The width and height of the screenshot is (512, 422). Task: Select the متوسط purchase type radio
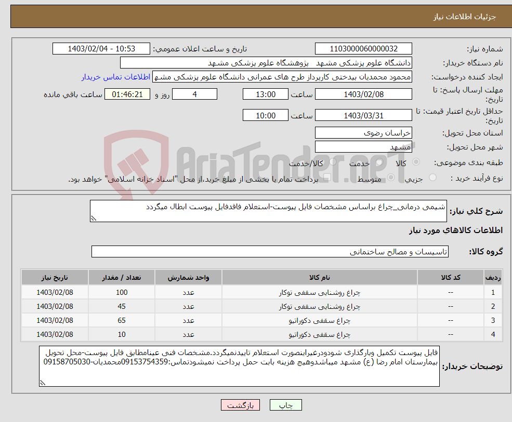(x=391, y=178)
